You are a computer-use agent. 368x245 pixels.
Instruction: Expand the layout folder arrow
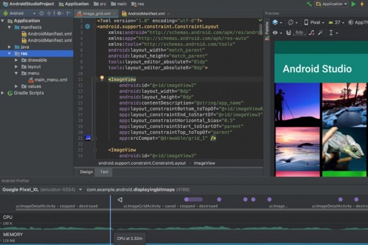(x=16, y=67)
